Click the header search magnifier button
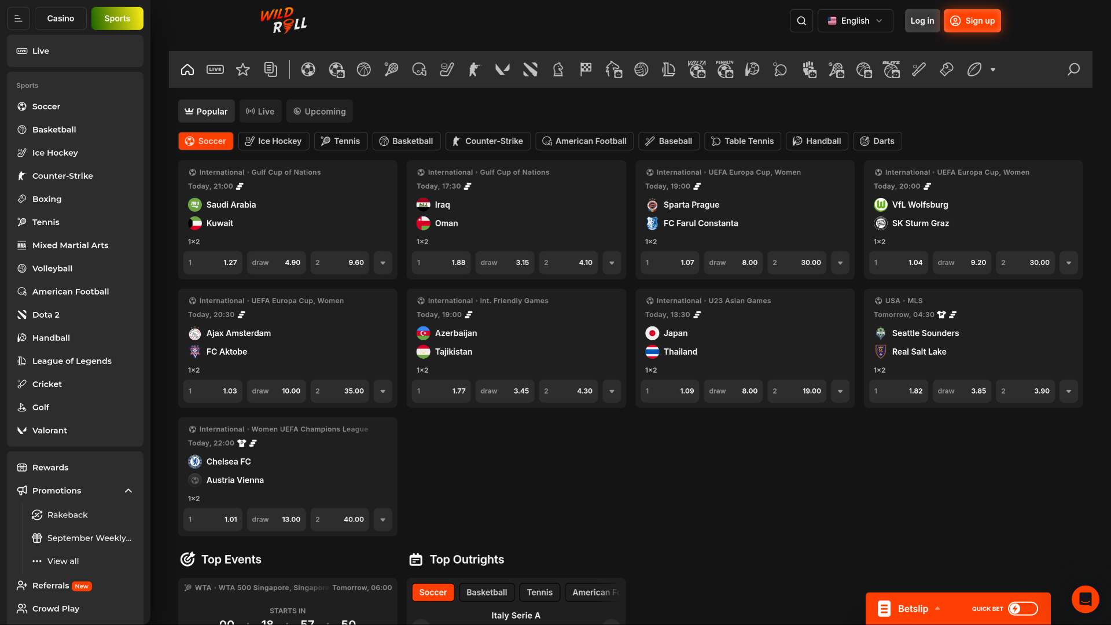The image size is (1111, 625). pyautogui.click(x=801, y=21)
